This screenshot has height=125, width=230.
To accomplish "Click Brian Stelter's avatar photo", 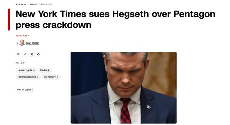I will [x=22, y=43].
